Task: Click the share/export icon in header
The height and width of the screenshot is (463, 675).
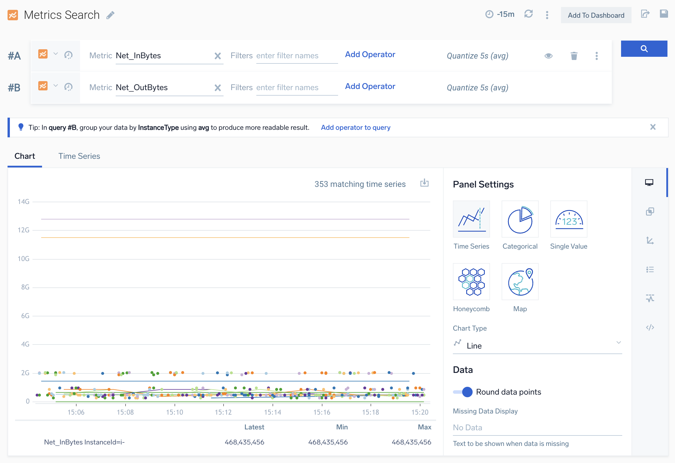Action: coord(645,14)
